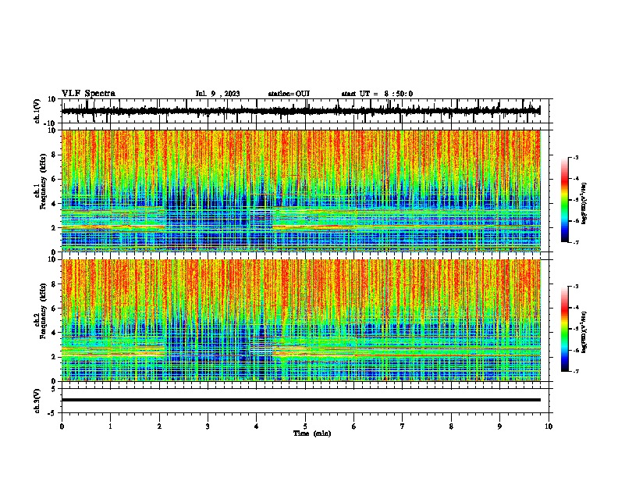Screen dimensions: 618x478
Task: Click the ch.1 spectrogram plot area
Action: coord(305,191)
